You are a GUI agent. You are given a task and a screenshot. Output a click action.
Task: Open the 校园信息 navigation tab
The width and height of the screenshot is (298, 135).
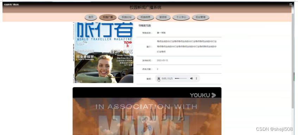point(145,17)
